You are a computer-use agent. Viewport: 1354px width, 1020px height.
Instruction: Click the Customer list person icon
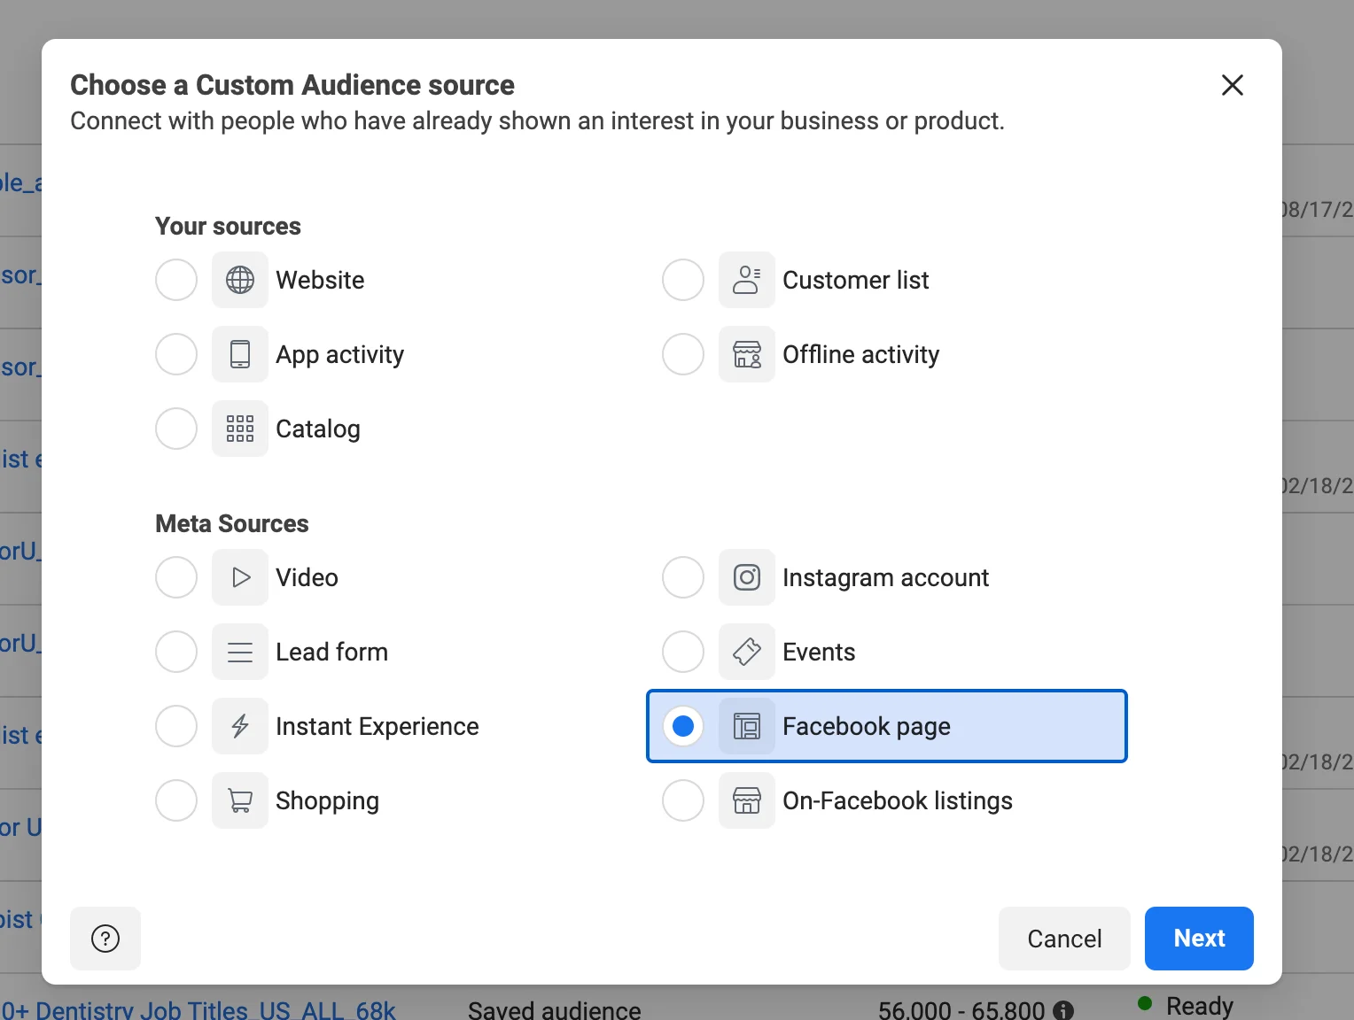tap(746, 280)
